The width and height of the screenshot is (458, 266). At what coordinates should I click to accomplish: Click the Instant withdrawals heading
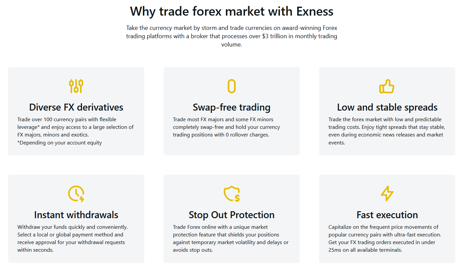pos(76,215)
